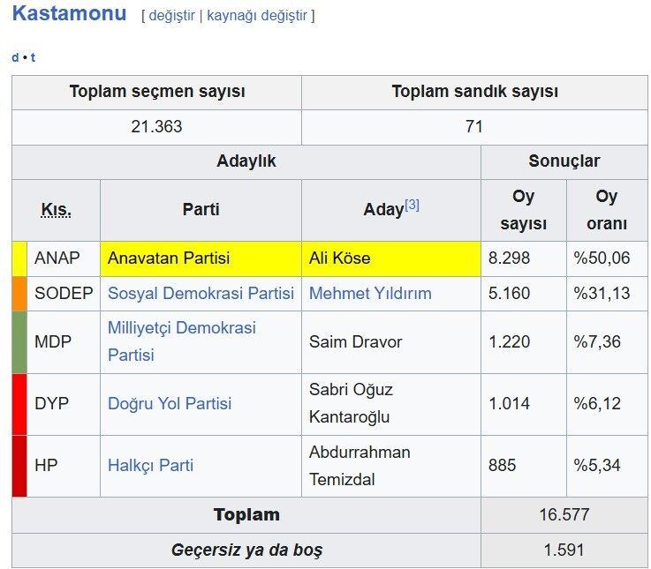Select the 'Anavatan Partisi' cell
This screenshot has width=651, height=569.
[201, 258]
